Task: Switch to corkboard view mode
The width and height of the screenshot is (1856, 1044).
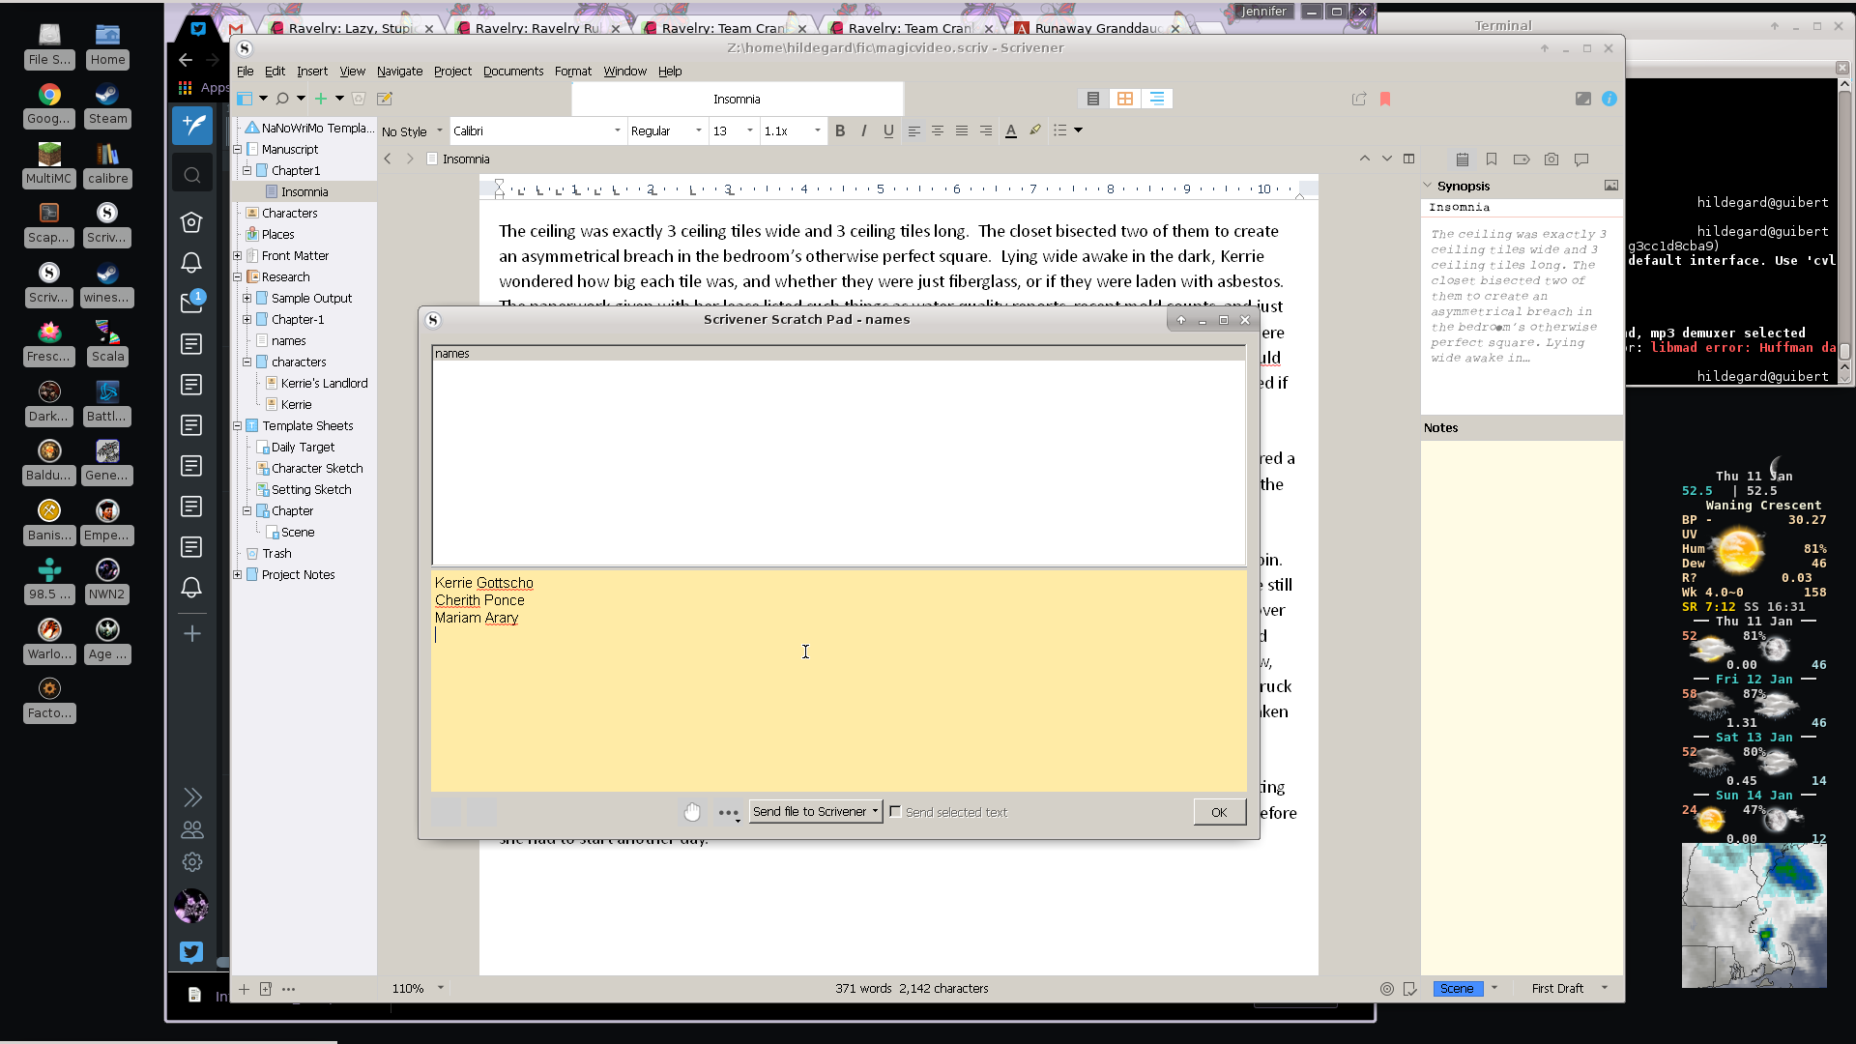Action: tap(1125, 99)
